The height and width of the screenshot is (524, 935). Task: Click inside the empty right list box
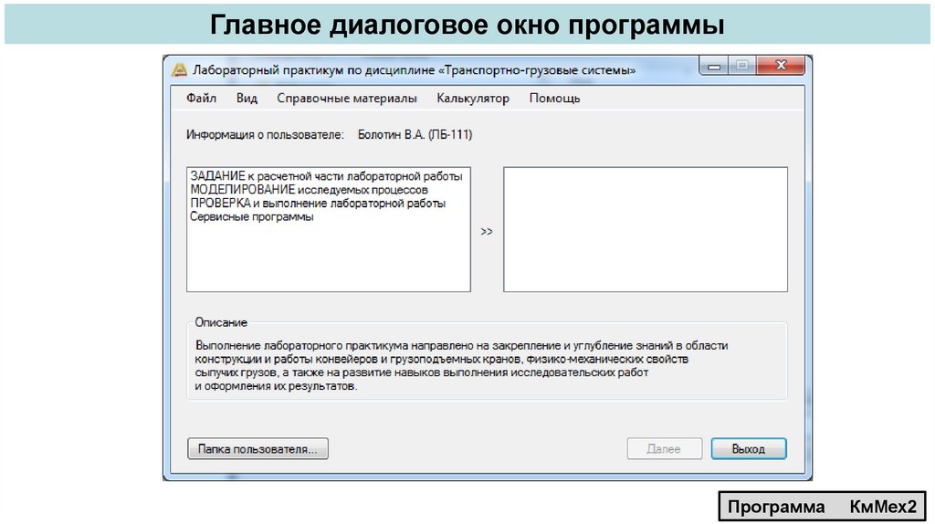646,229
